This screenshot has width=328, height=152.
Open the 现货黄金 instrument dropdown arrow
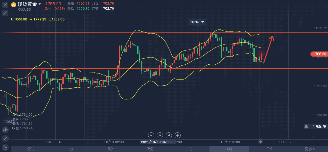pos(40,4)
